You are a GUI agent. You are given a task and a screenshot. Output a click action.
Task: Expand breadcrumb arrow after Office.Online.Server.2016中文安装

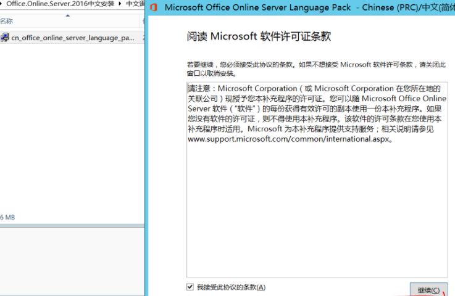120,4
